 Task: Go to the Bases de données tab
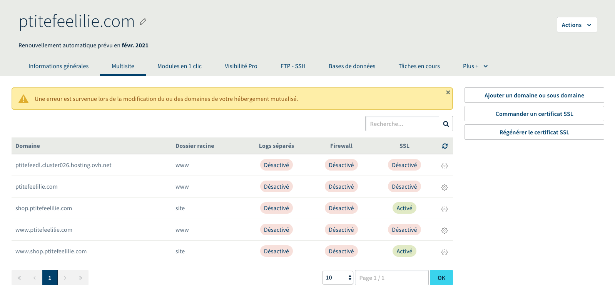tap(352, 66)
